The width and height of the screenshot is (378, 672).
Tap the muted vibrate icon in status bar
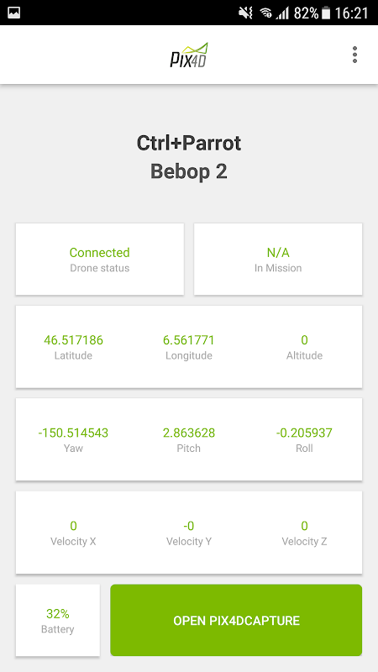pyautogui.click(x=245, y=13)
